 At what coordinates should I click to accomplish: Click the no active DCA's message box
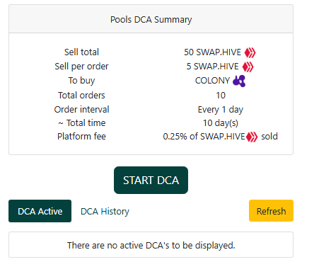coord(151,245)
